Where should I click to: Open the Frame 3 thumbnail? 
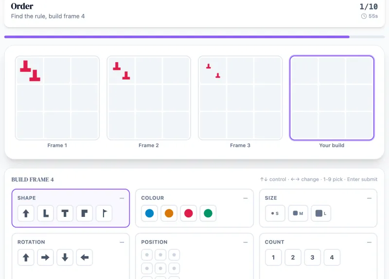point(240,98)
